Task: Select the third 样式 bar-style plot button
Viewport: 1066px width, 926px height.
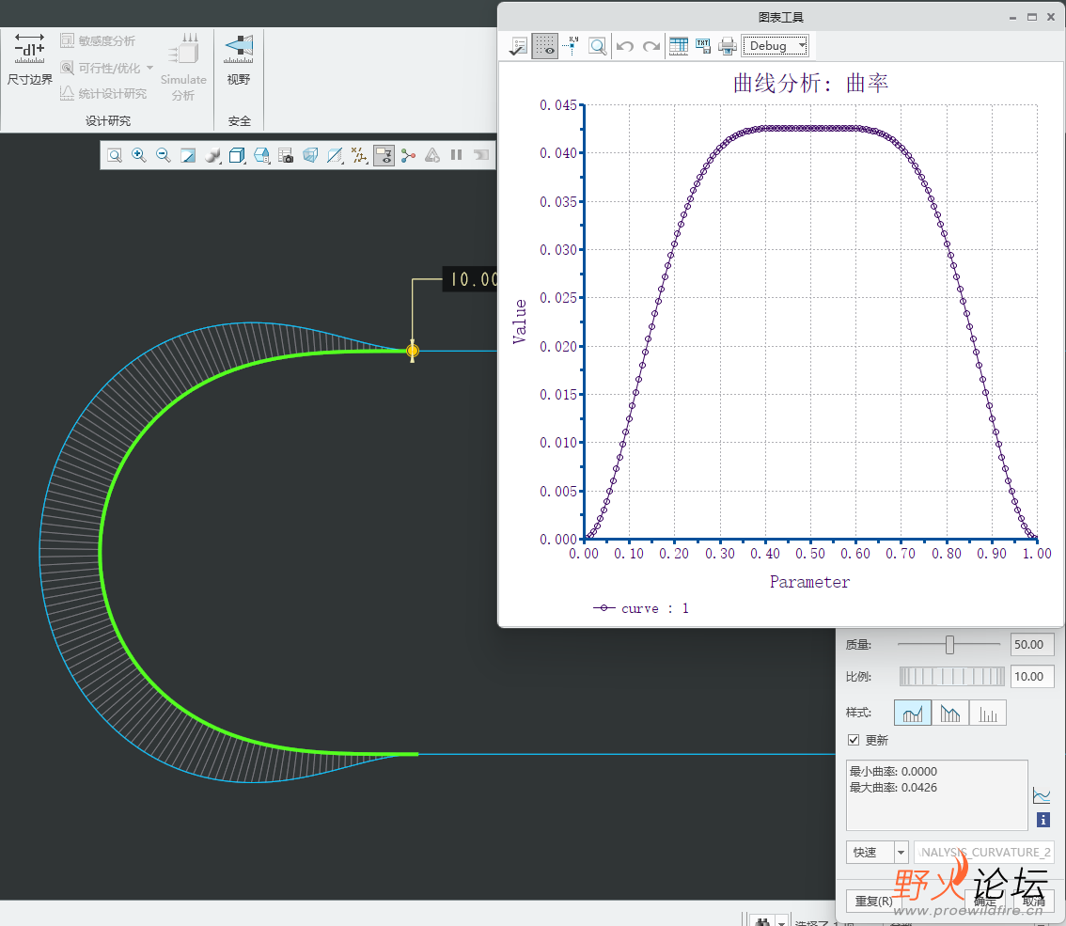Action: click(988, 714)
